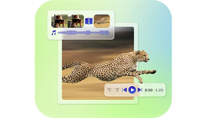Image resolution: width=207 pixels, height=118 pixels.
Task: Click the slash between the time values
Action: (154, 90)
